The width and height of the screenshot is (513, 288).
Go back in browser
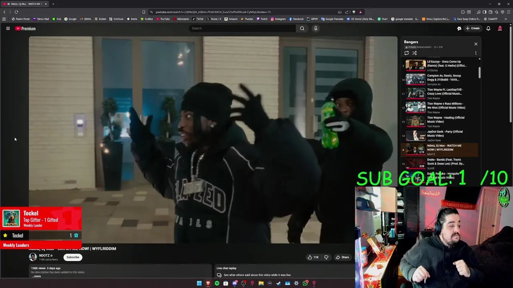(4, 12)
